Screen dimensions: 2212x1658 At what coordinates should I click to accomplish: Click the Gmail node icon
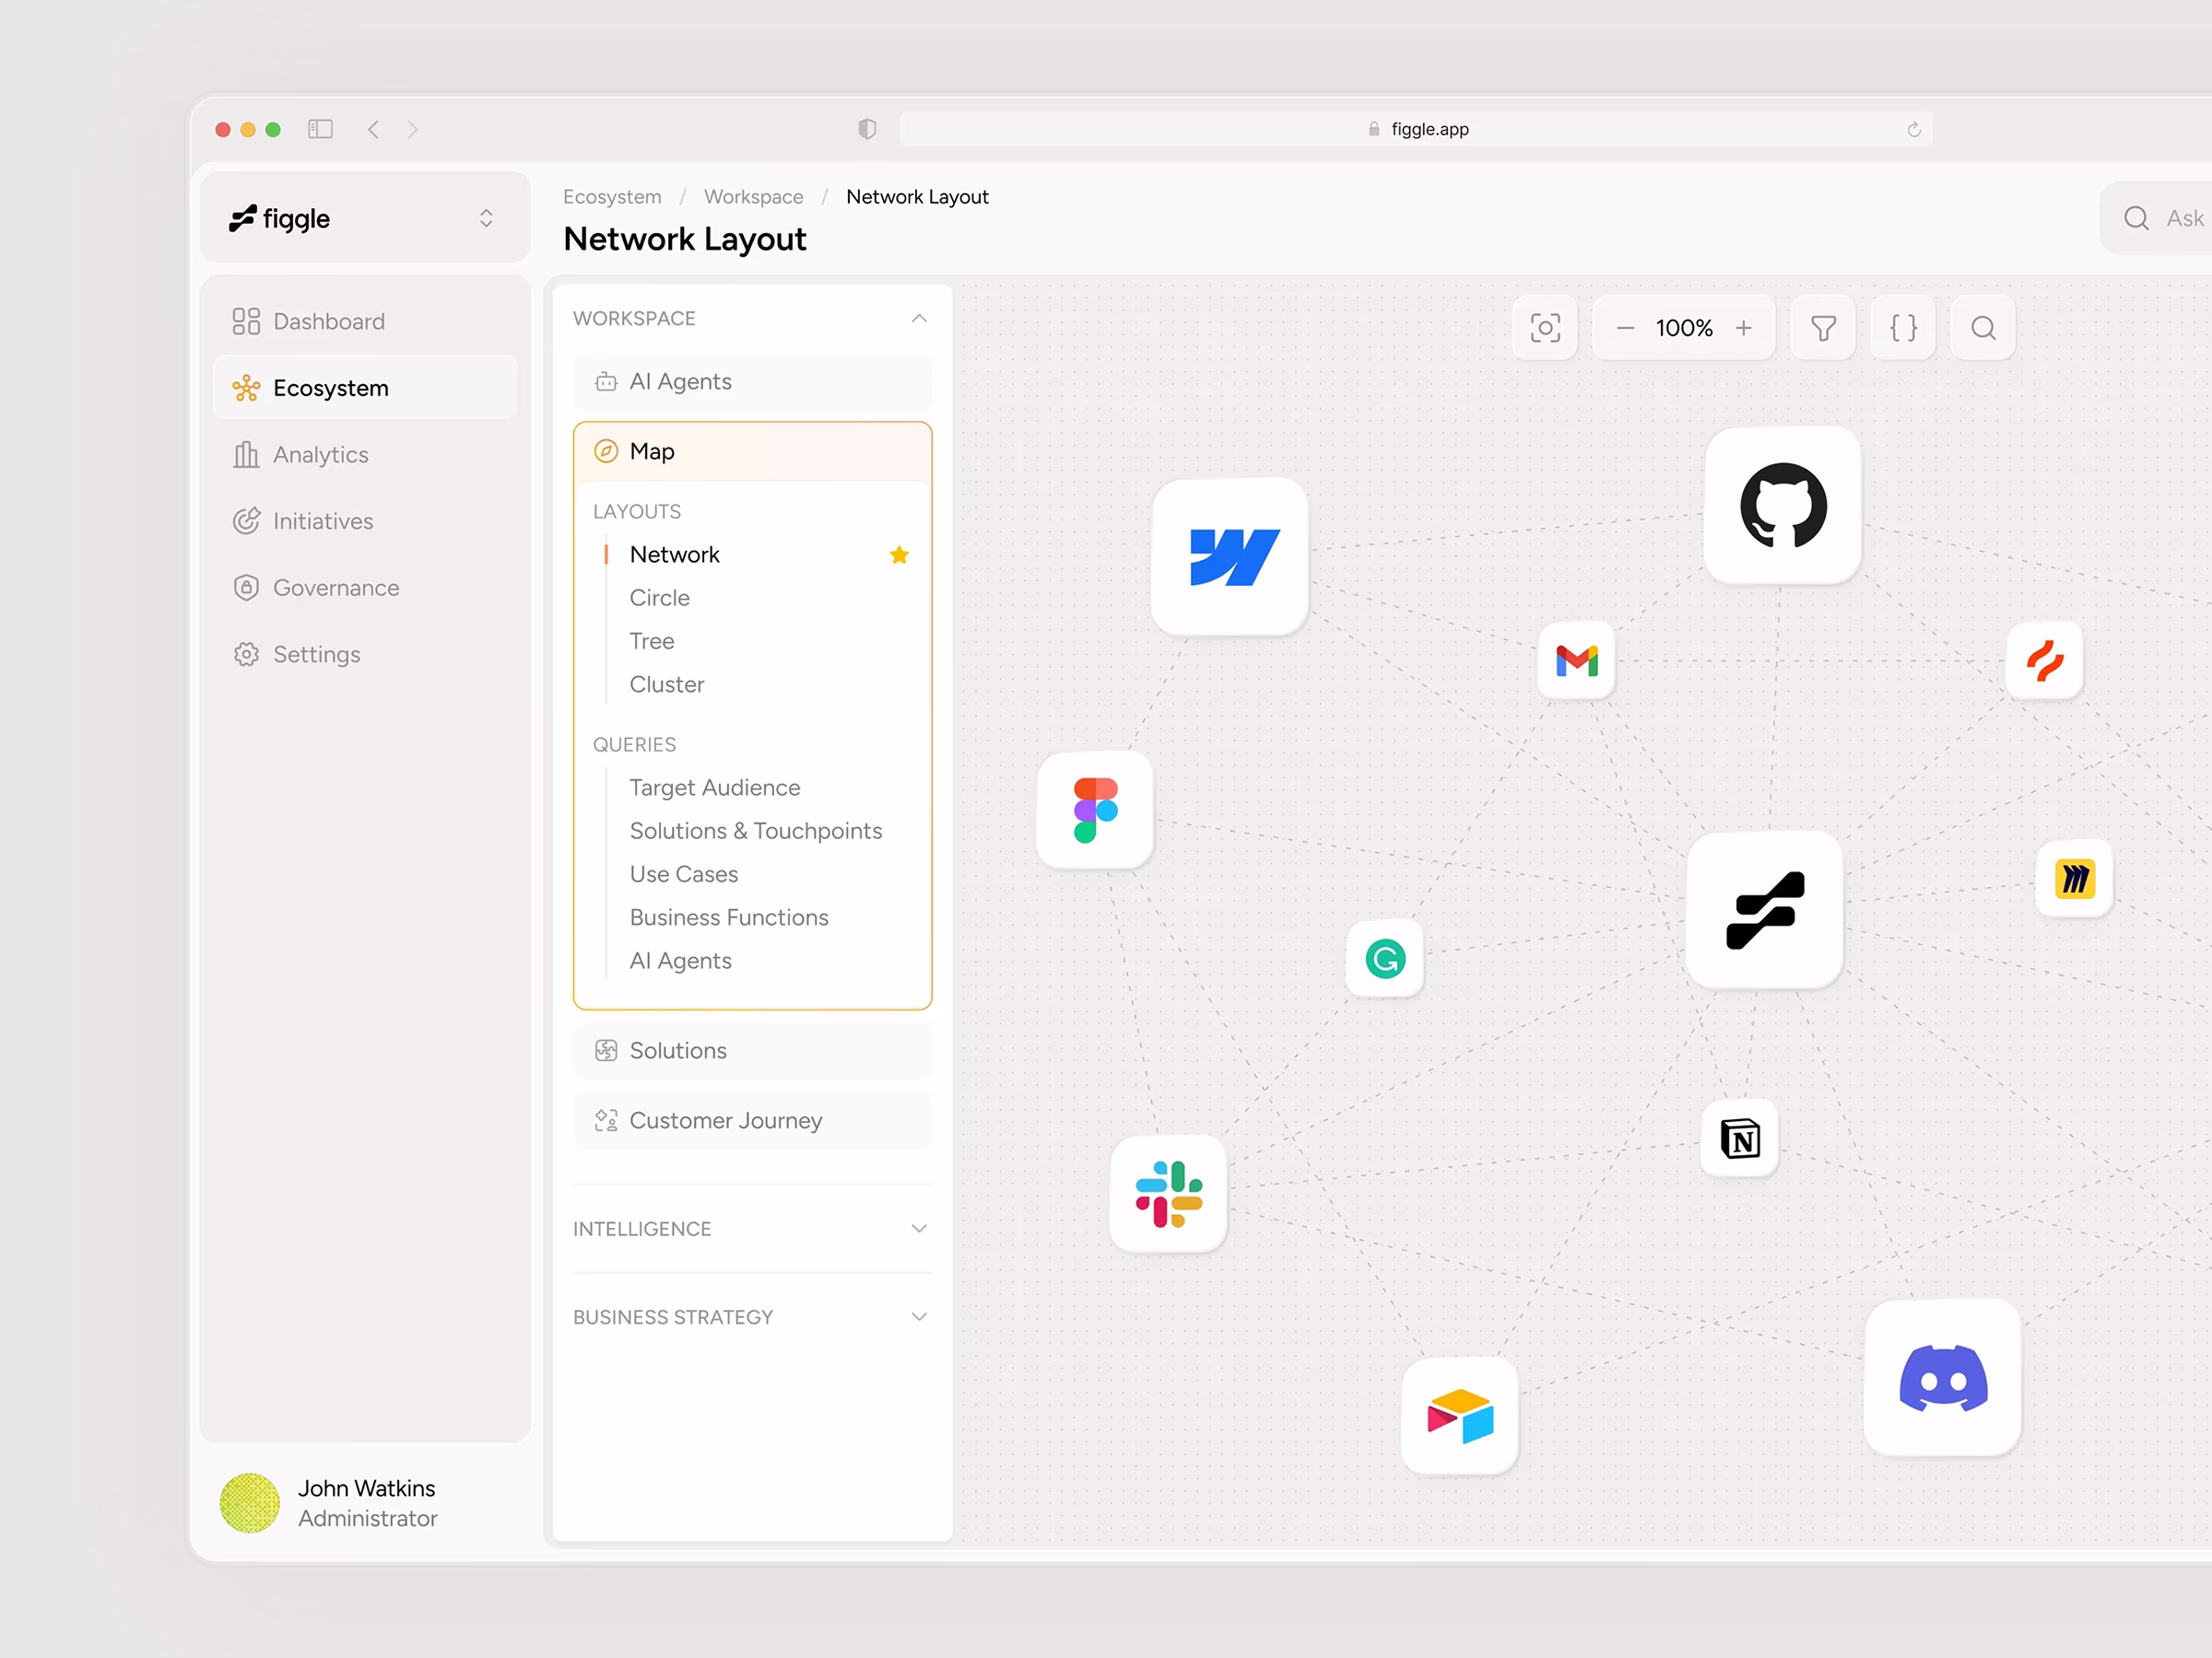pos(1577,660)
